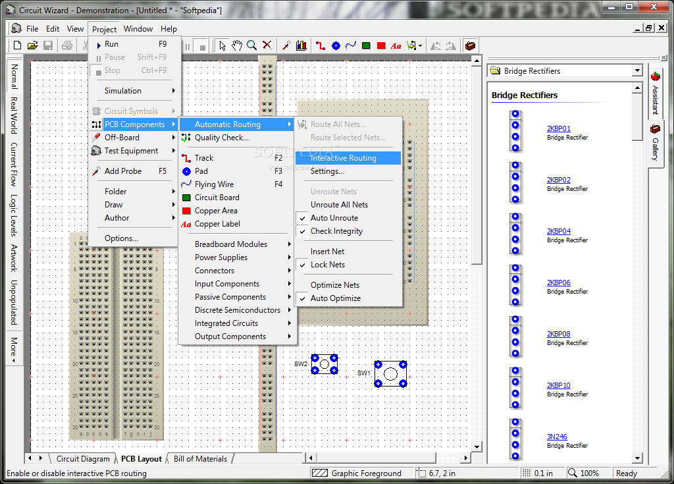Screen dimensions: 674x484
Task: Select the hand pan tool
Action: point(237,45)
